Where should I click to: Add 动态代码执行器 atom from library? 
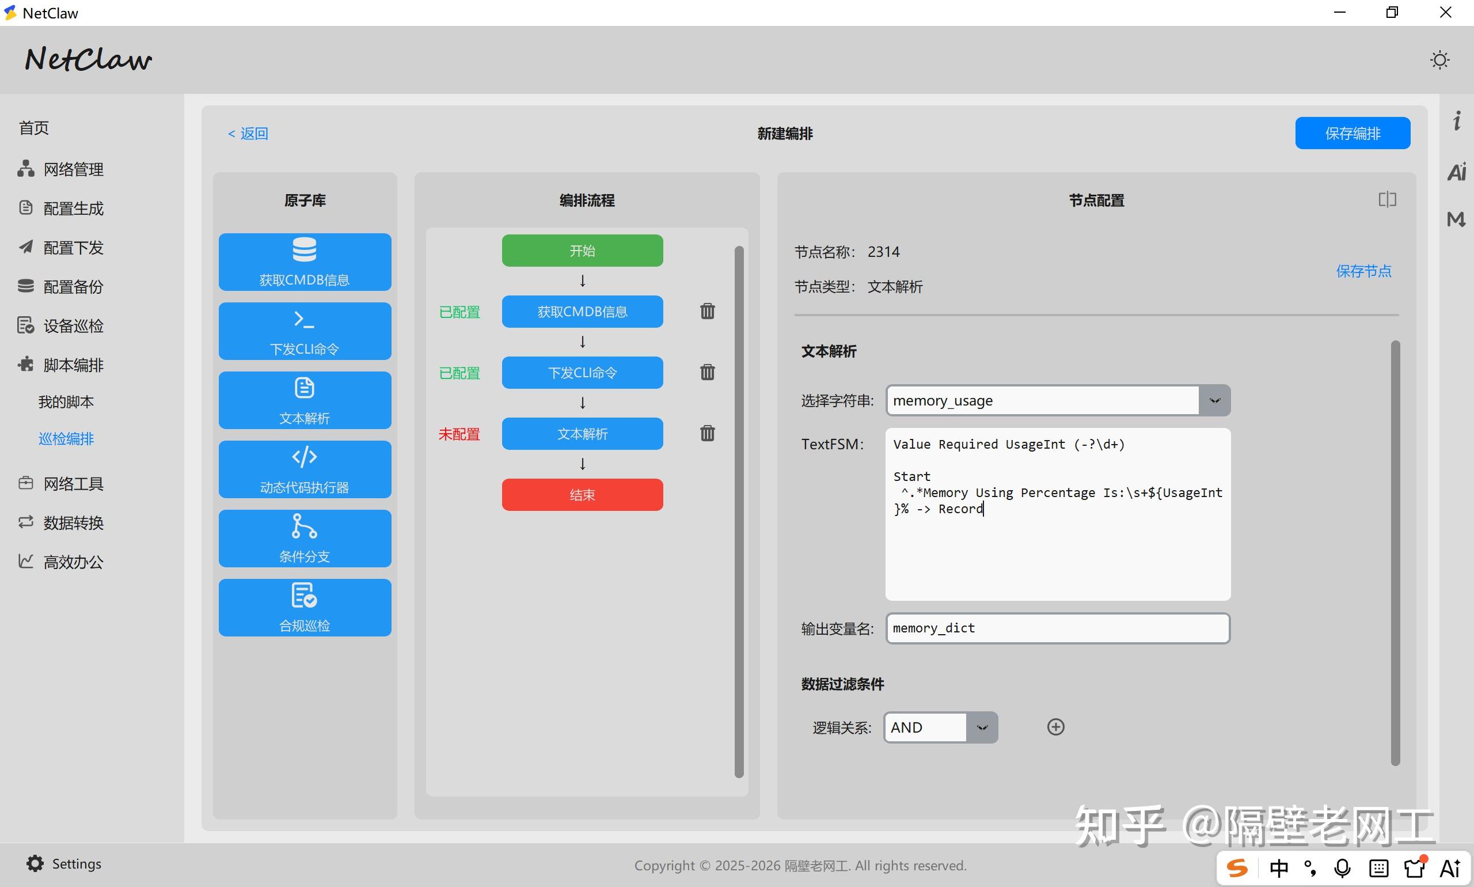coord(305,469)
